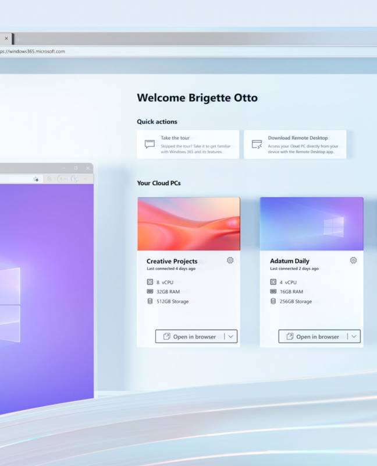Close the current browser tab
This screenshot has height=466, width=377.
[6, 38]
